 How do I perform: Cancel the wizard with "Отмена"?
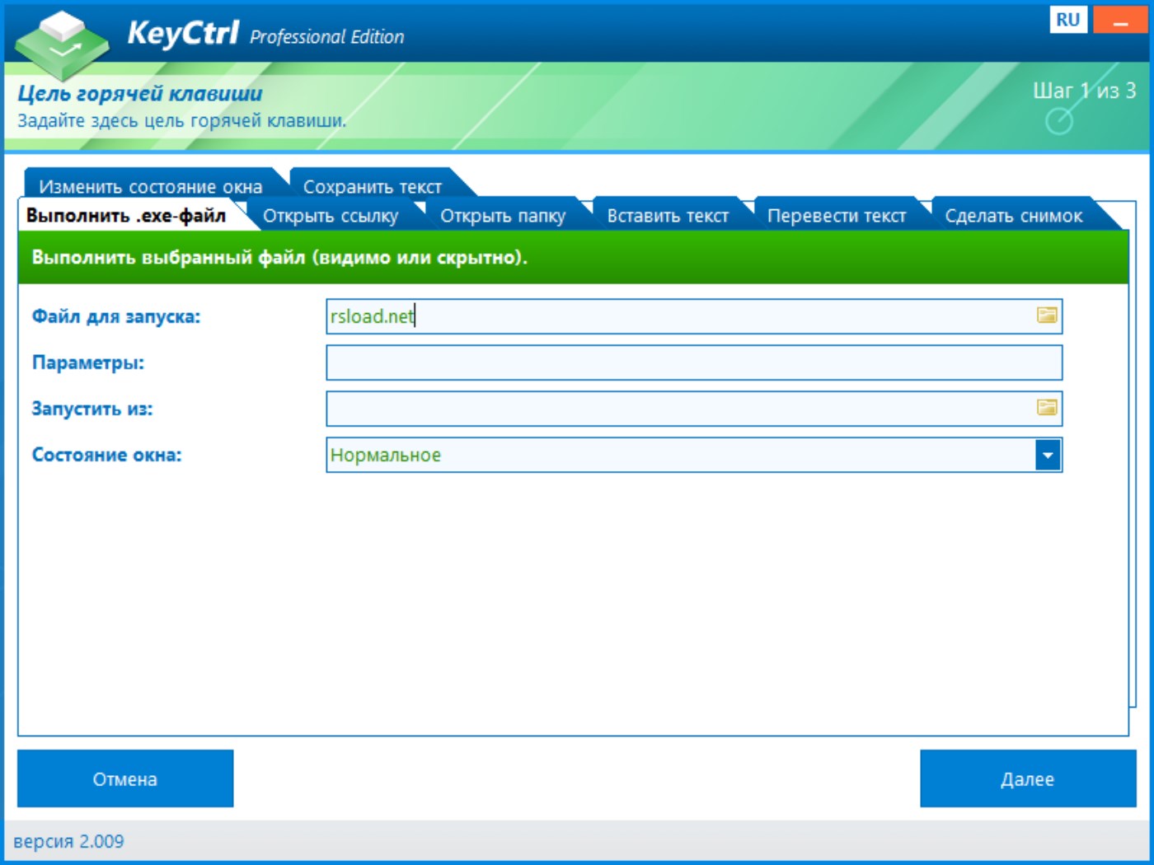124,778
